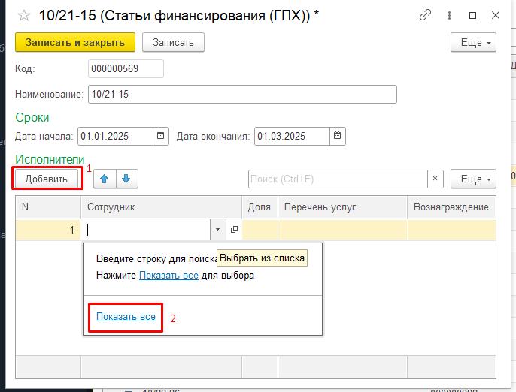Focus the Поиск (Ctrl+F) search box

(338, 179)
